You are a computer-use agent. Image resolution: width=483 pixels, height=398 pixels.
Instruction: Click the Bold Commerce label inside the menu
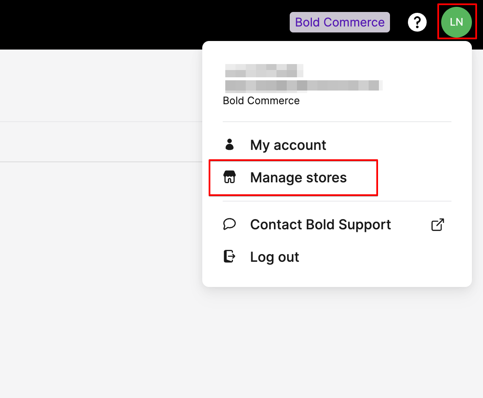(x=261, y=100)
